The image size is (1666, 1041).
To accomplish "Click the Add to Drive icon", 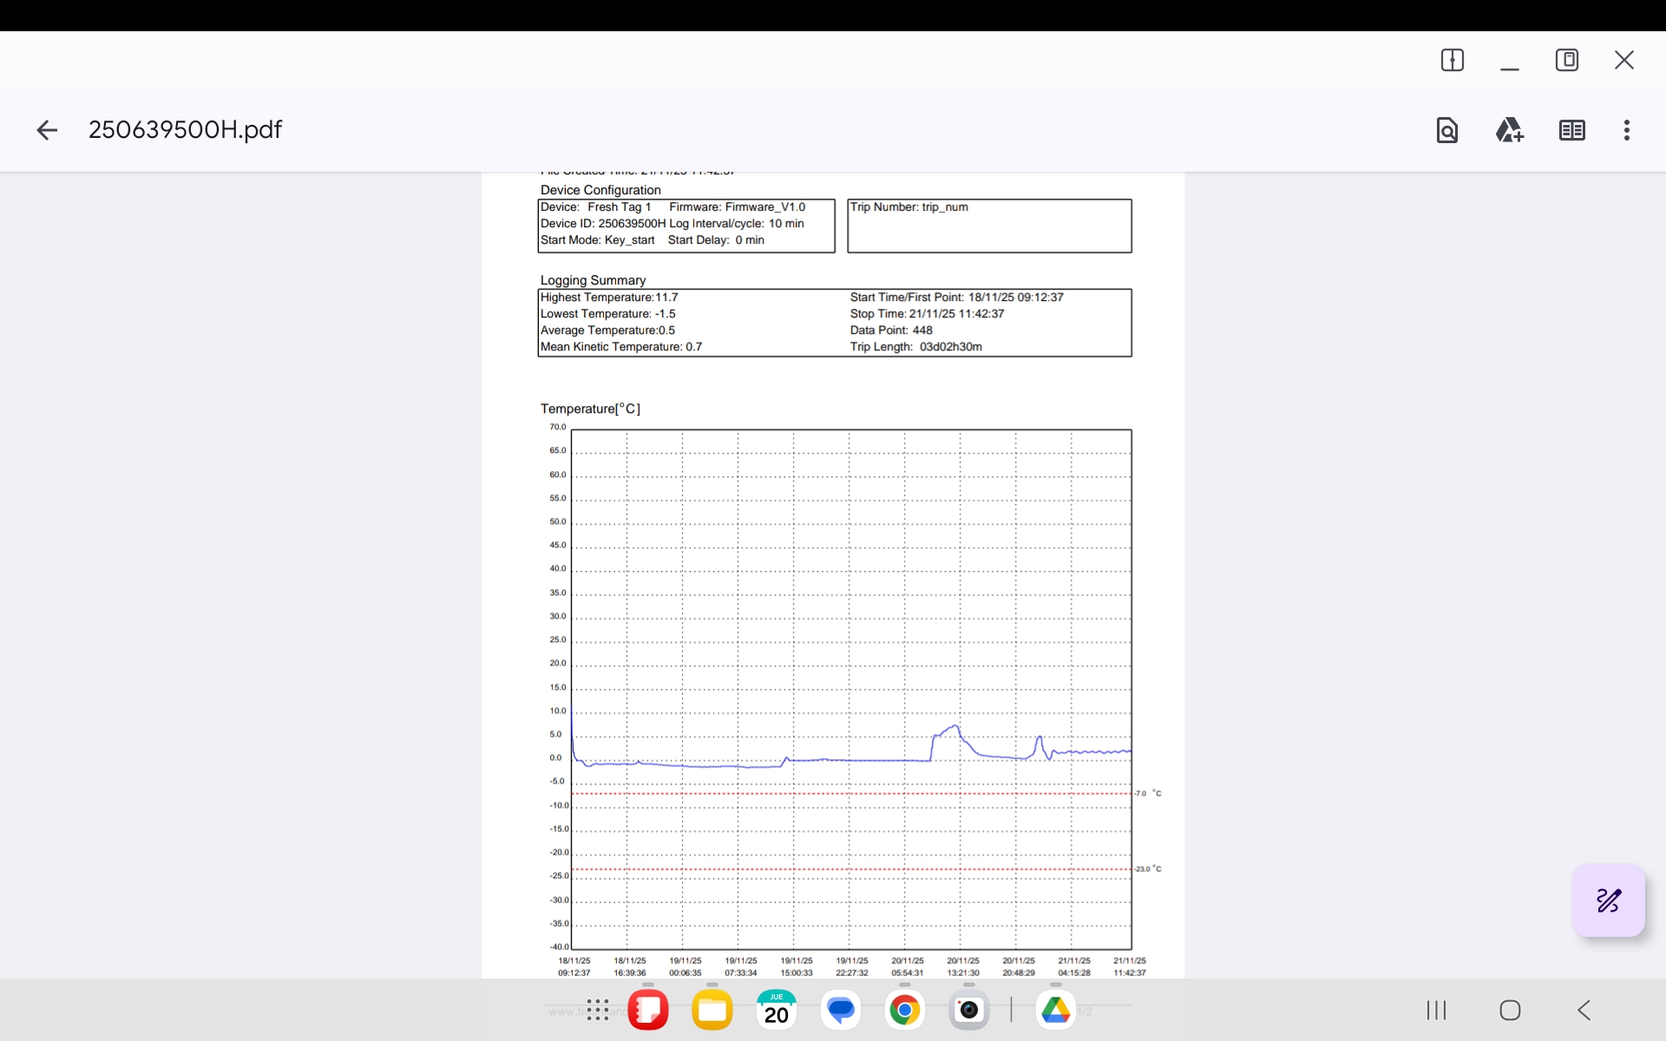I will tap(1509, 130).
